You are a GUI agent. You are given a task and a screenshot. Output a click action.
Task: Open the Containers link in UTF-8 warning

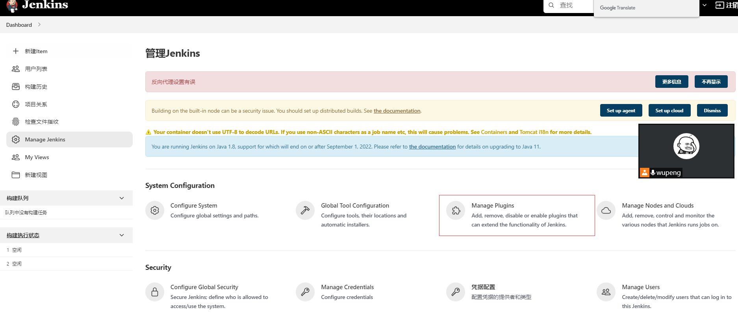point(494,132)
